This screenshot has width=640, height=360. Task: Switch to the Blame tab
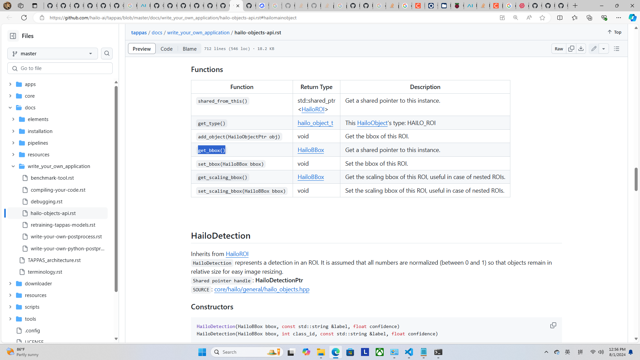[189, 49]
